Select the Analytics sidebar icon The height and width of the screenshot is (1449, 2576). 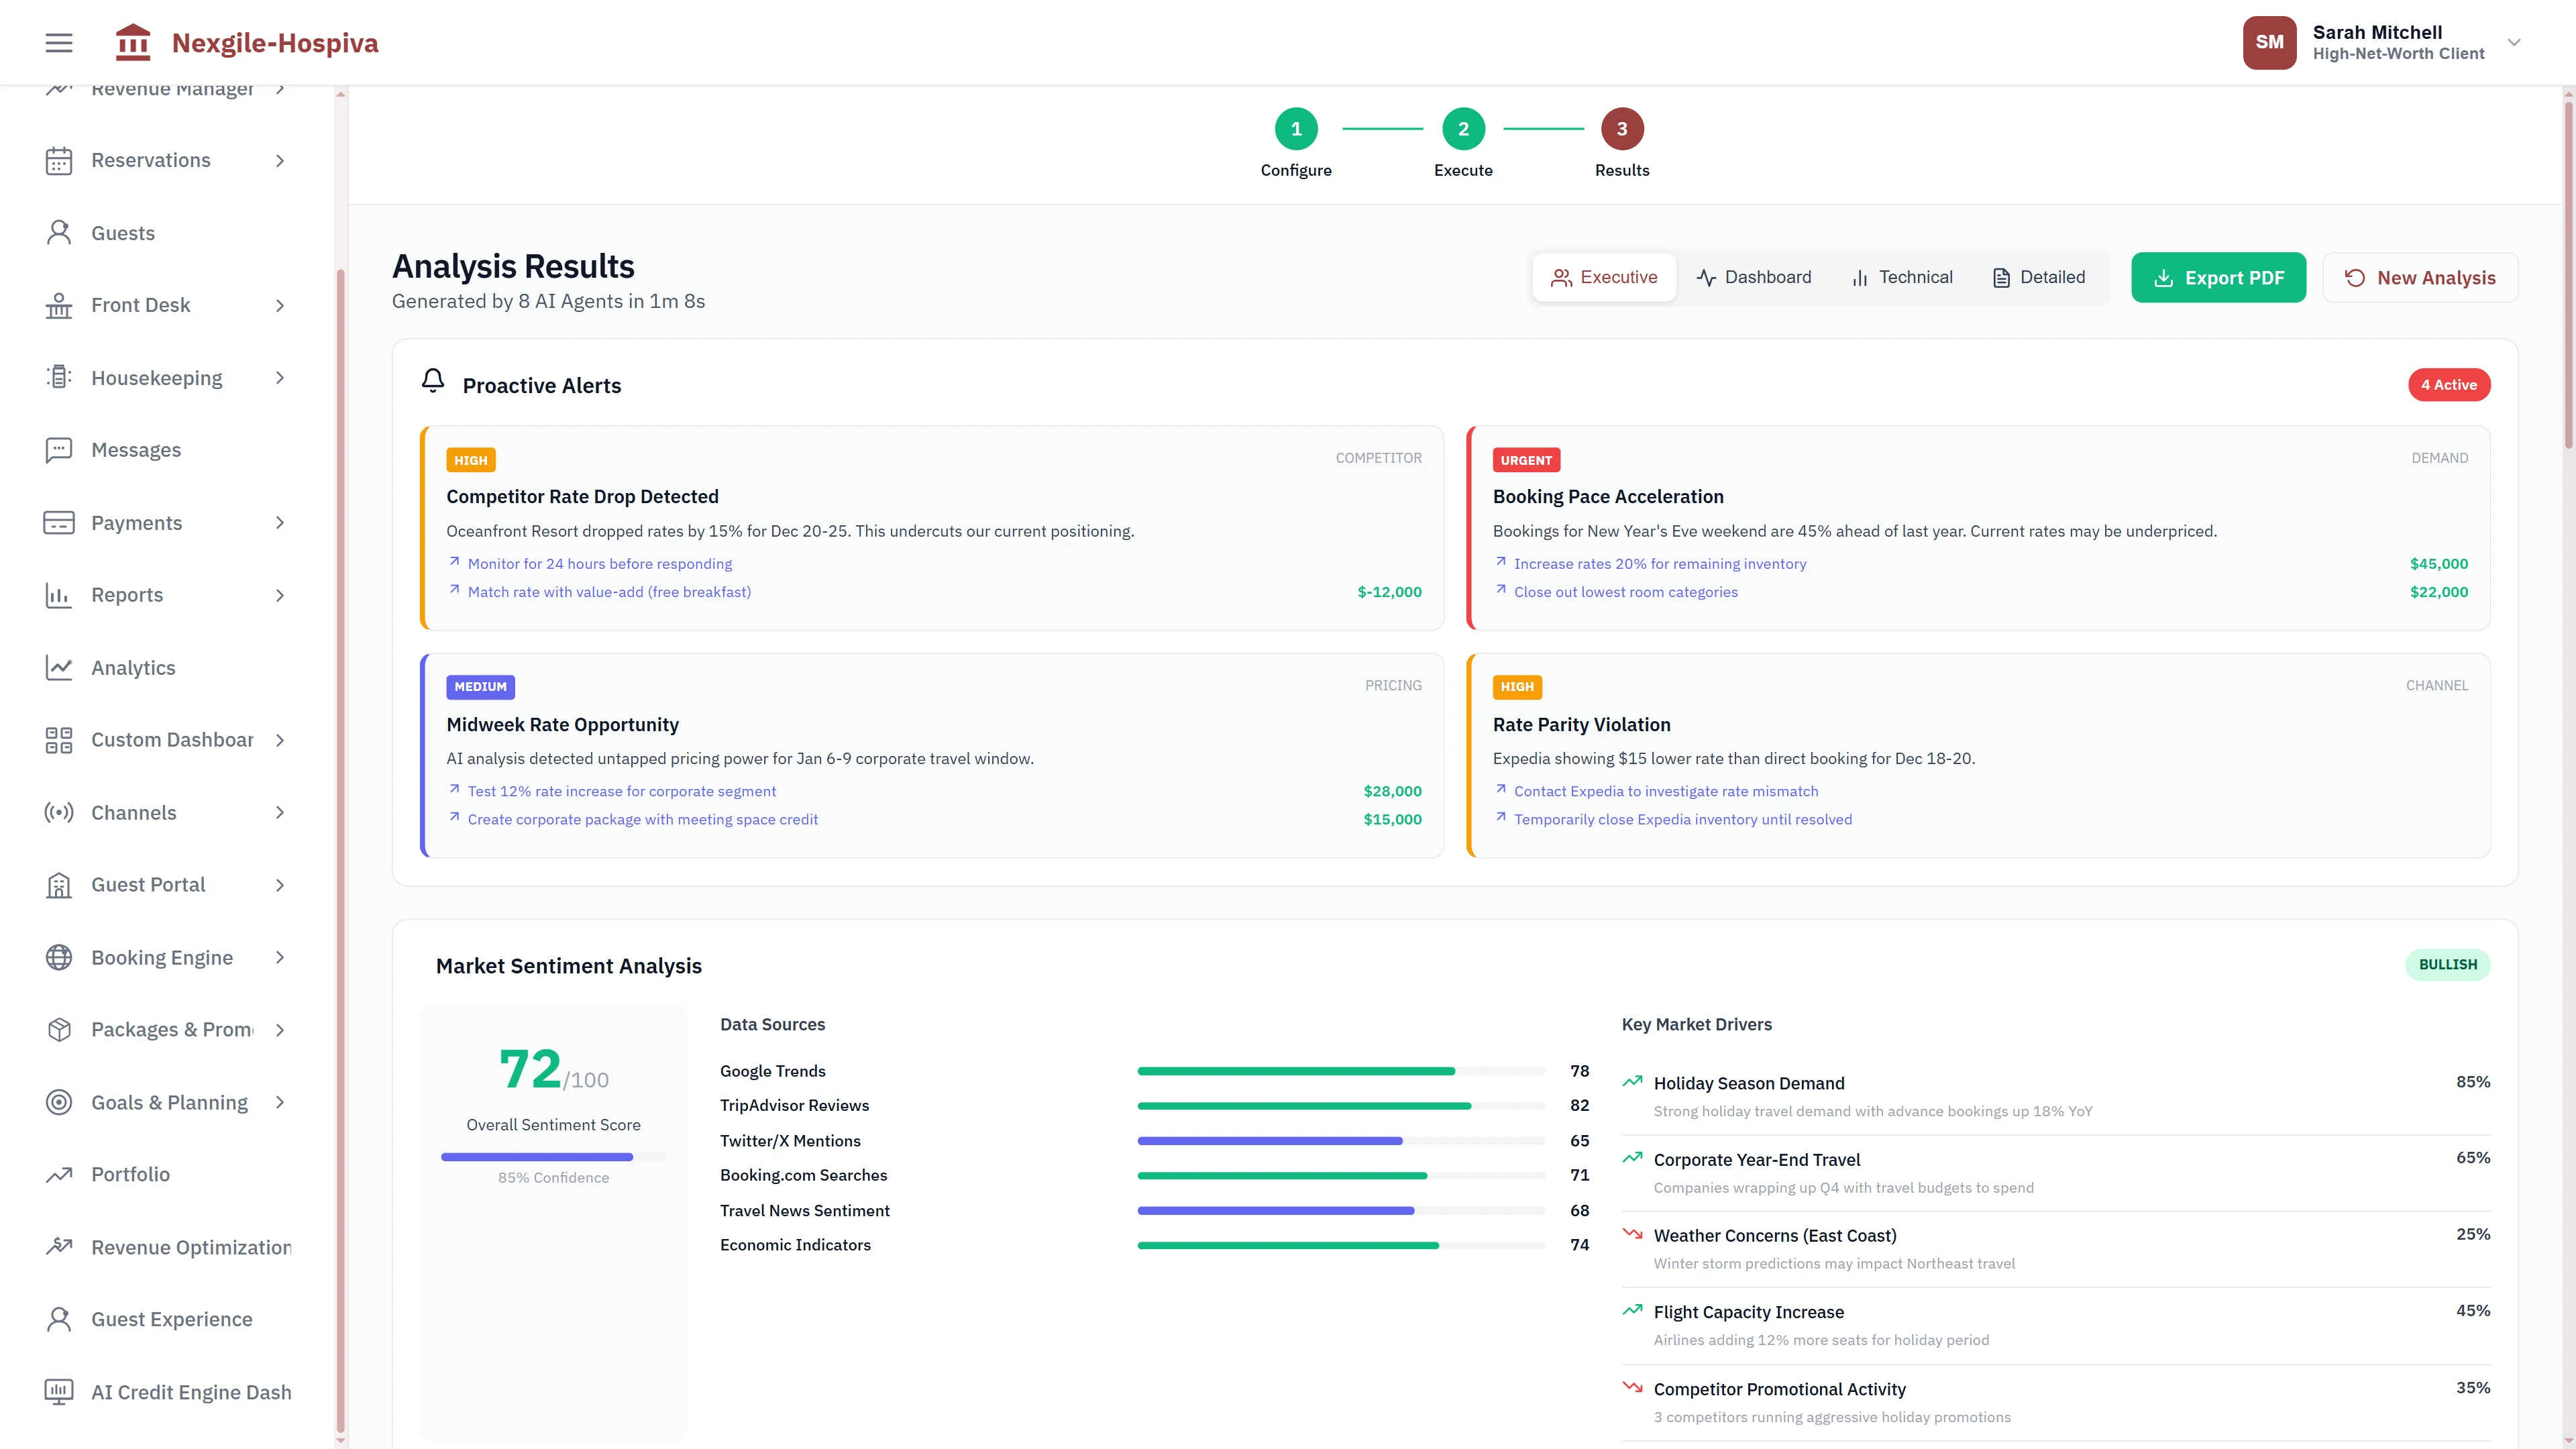point(58,667)
